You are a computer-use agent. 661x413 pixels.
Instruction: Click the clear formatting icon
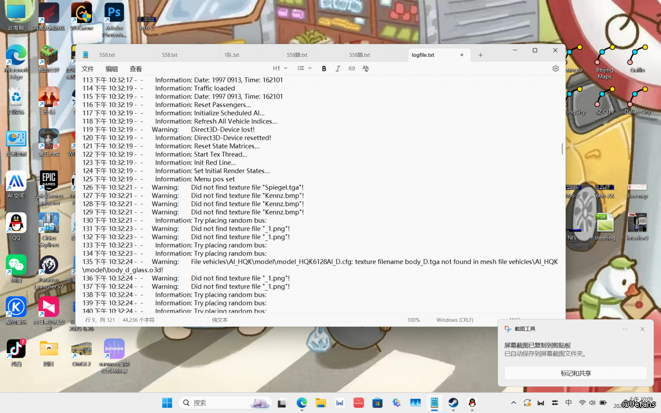(365, 69)
